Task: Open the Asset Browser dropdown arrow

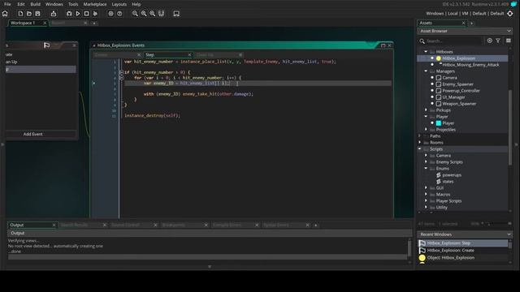Action: pos(509,31)
